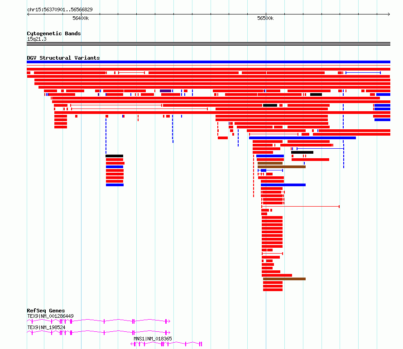
Task: Click the 56500k ruler label
Action: [x=265, y=18]
